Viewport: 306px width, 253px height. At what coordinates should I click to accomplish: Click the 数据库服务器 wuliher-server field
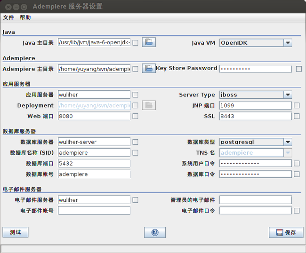(94, 142)
